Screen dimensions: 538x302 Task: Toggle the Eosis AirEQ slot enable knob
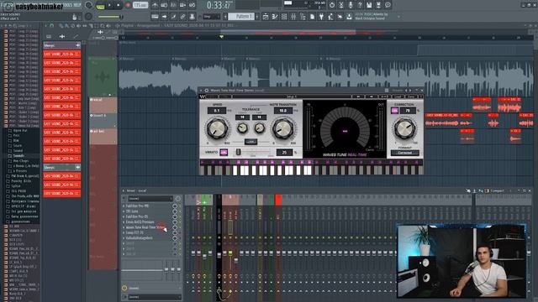[175, 221]
